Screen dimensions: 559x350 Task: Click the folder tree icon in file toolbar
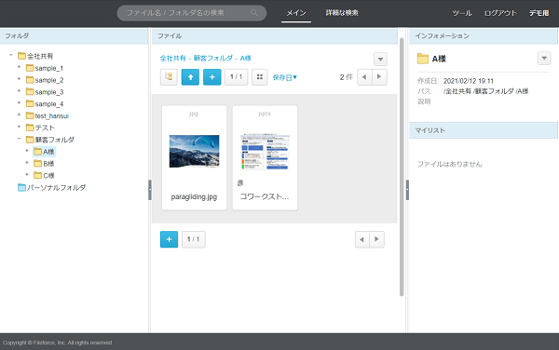(x=169, y=77)
